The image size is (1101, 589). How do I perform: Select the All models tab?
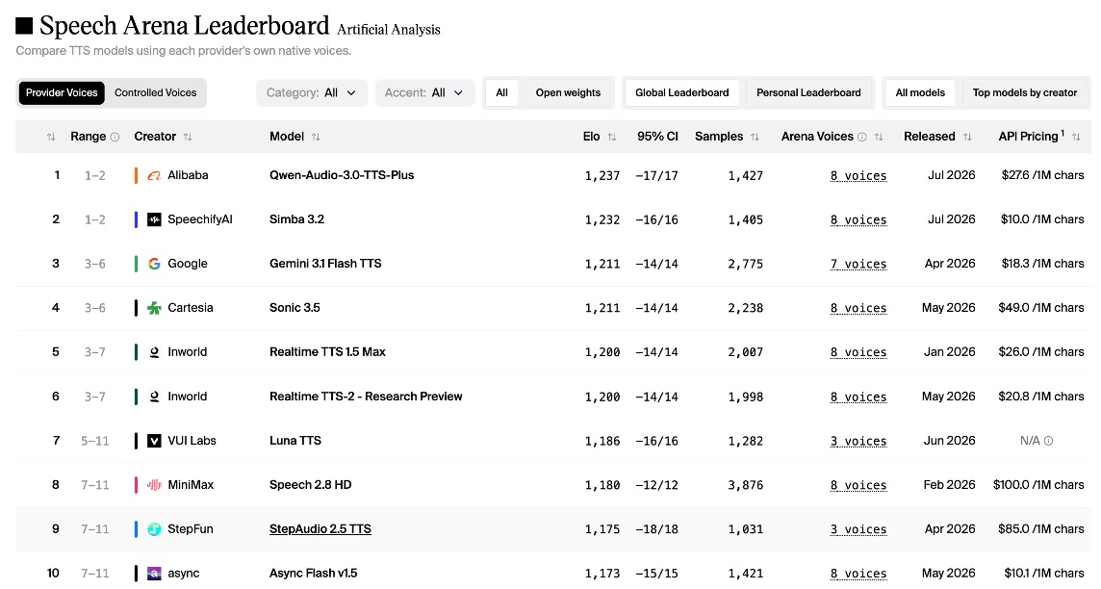[920, 92]
